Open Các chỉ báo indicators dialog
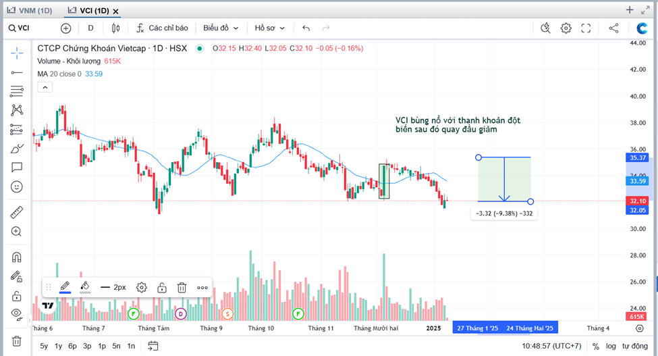 tap(162, 28)
